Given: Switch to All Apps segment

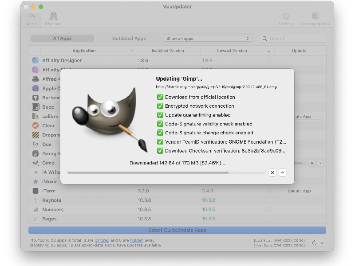Looking at the screenshot, I should coord(62,39).
